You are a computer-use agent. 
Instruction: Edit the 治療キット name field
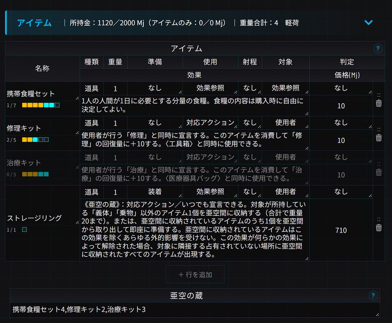click(x=42, y=163)
